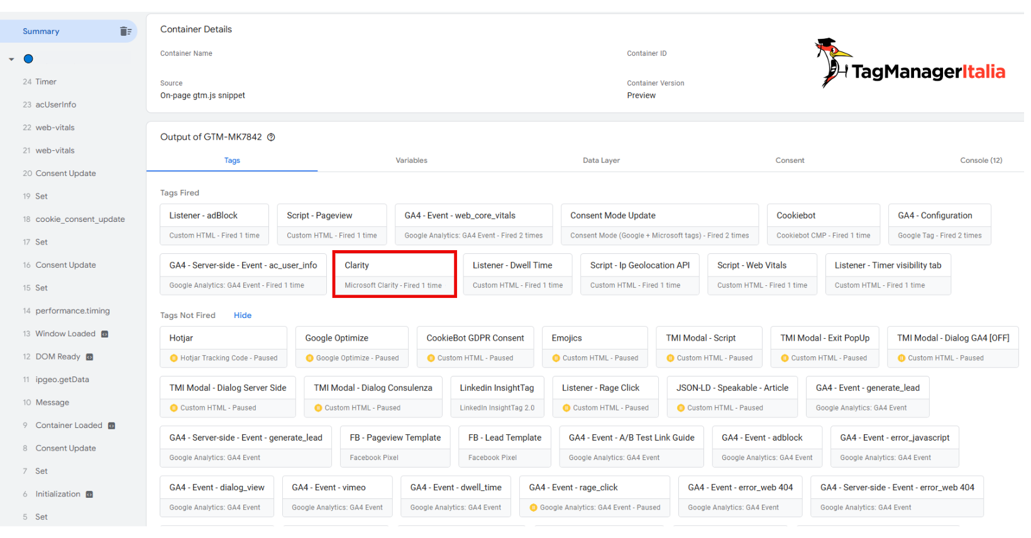This screenshot has width=1031, height=538.
Task: Click the paused icon on rage_click event tag
Action: tap(533, 508)
